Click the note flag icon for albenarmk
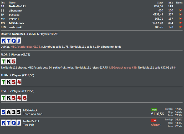Screen dimensions: 184x134 click(x=181, y=10)
